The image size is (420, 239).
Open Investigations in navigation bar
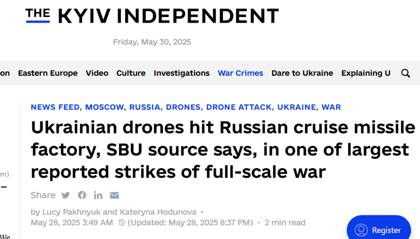click(182, 73)
